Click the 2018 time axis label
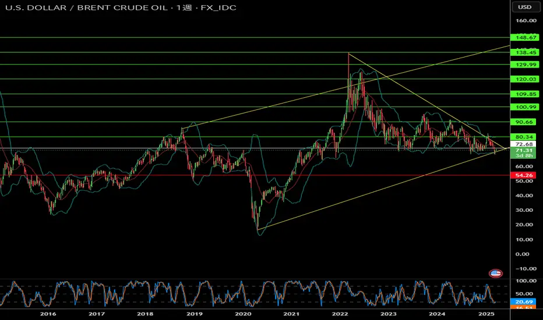The image size is (543, 320). (145, 314)
